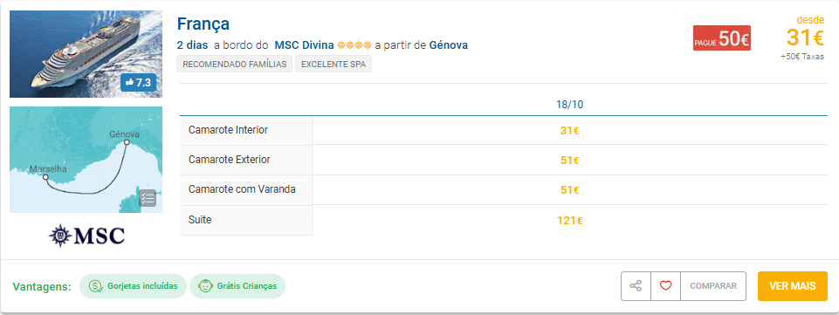Add cruise to favorites with heart icon
This screenshot has width=839, height=315.
coord(665,286)
